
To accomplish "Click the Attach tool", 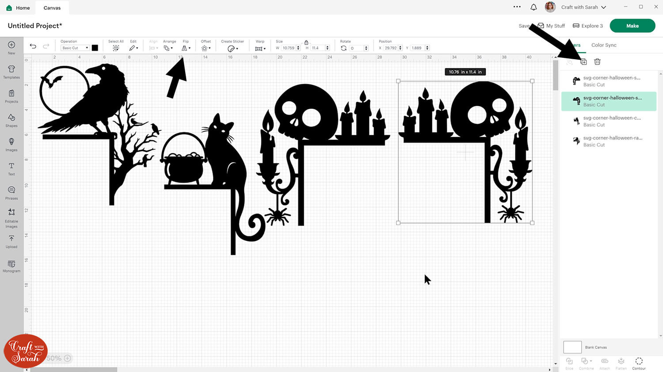I will click(605, 363).
